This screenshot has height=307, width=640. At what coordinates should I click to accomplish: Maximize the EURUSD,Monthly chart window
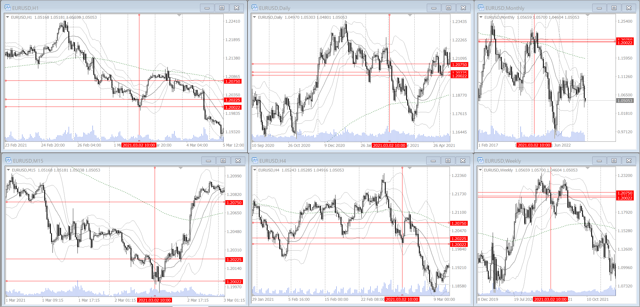pyautogui.click(x=614, y=8)
